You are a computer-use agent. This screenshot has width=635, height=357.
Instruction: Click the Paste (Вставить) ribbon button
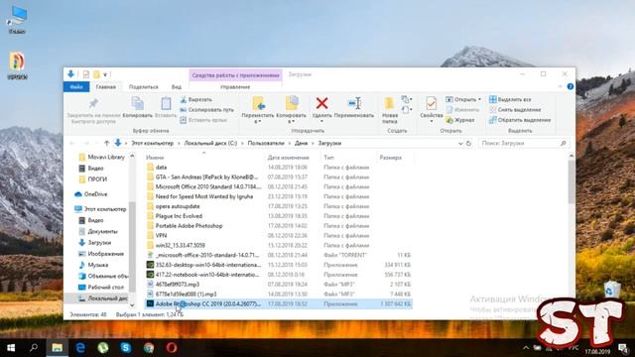click(x=166, y=107)
